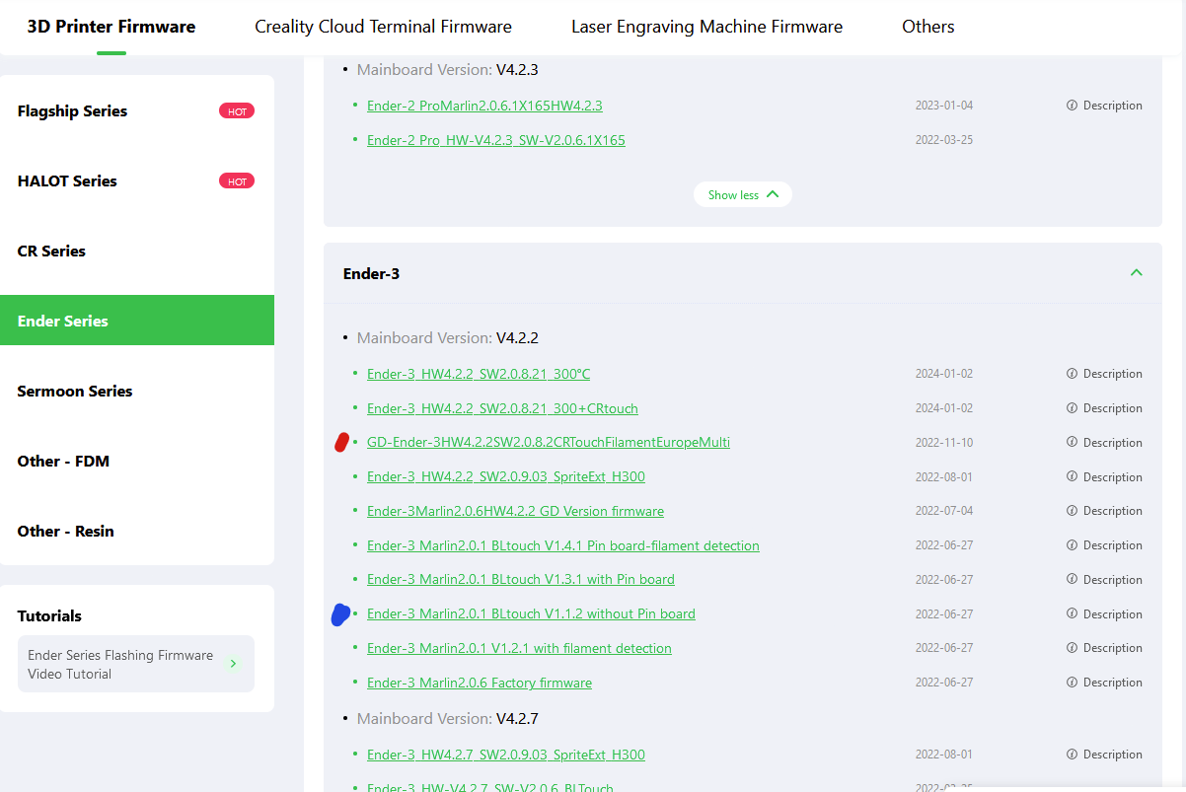Open Ender-3Marlin2.0.6HW4.2.2 GD Version firmware
Viewport: 1186px width, 792px height.
tap(515, 511)
